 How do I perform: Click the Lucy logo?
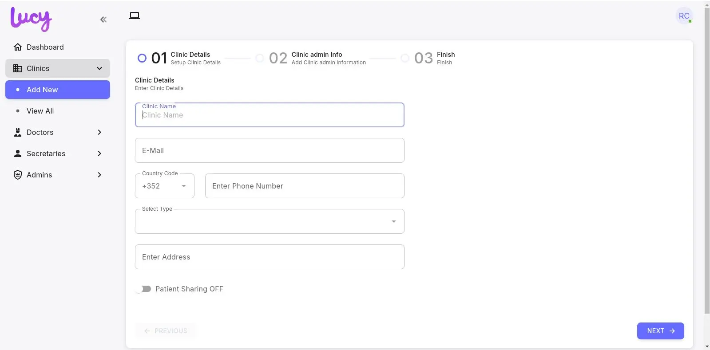pyautogui.click(x=31, y=20)
